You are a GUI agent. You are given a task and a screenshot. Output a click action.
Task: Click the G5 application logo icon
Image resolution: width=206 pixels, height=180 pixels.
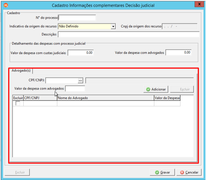click(6, 5)
